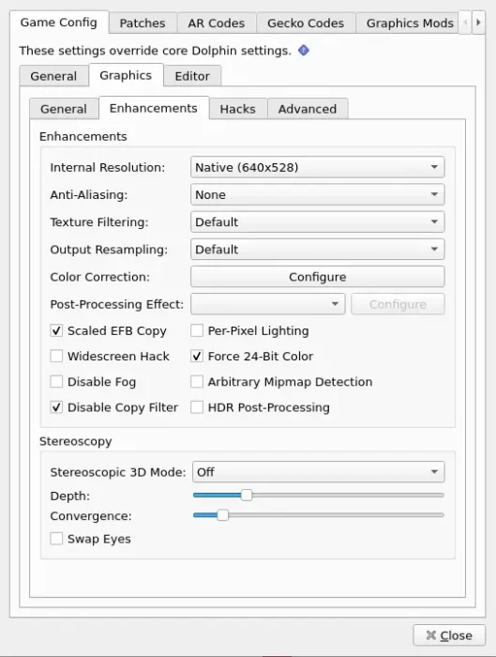The width and height of the screenshot is (496, 657).
Task: Switch to the Hacks tab
Action: pyautogui.click(x=238, y=109)
